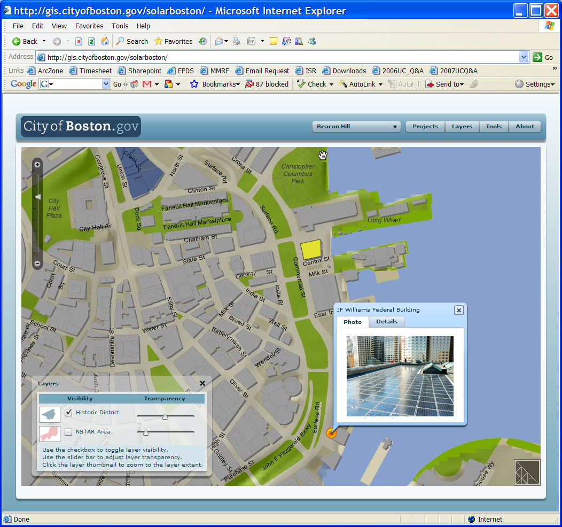Click the NSTAR Area transparency slider handle
562x527 pixels.
[145, 433]
